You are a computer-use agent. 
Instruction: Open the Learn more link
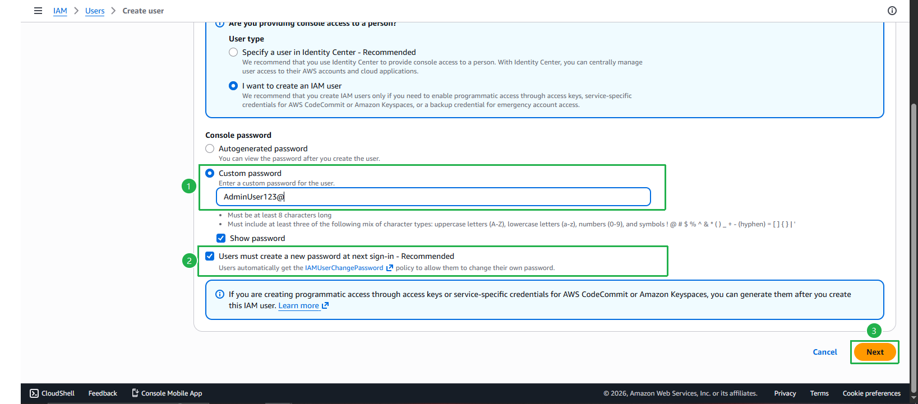click(299, 305)
